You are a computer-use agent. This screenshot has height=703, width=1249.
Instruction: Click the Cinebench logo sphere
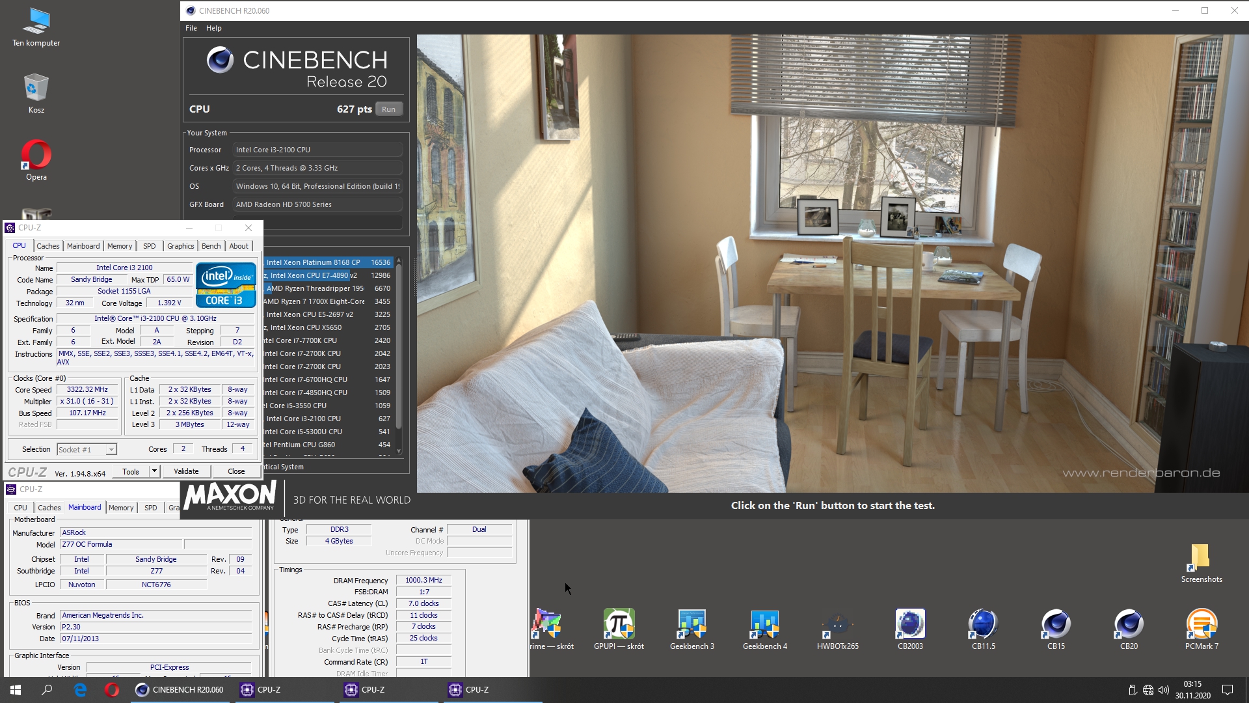[220, 60]
